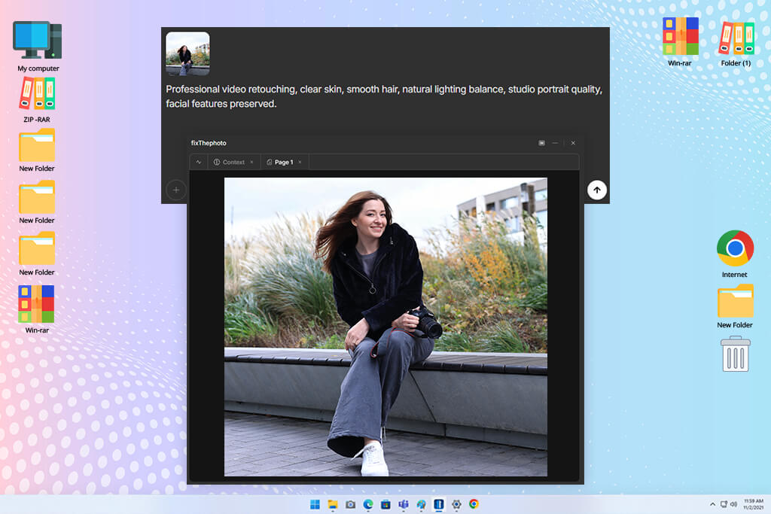Open Settings gear from the taskbar
Screen dimensions: 771x514
pyautogui.click(x=456, y=504)
